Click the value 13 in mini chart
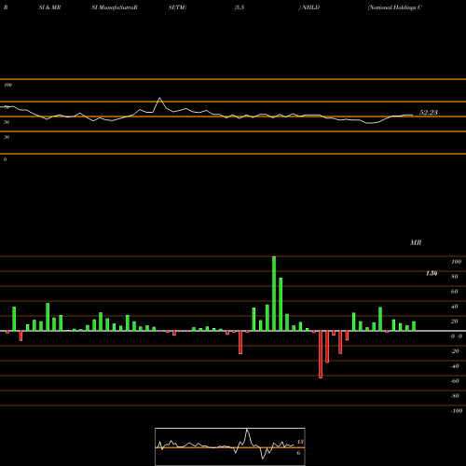 (x=300, y=442)
